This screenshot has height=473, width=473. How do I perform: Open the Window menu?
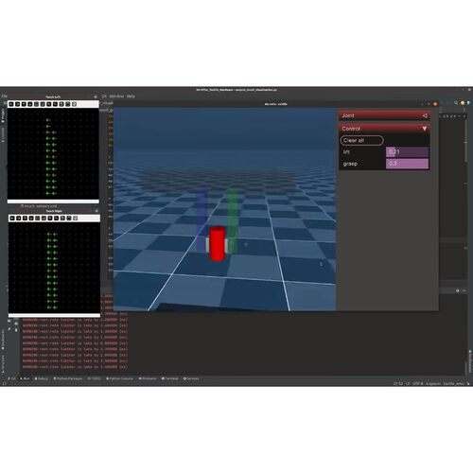[116, 96]
